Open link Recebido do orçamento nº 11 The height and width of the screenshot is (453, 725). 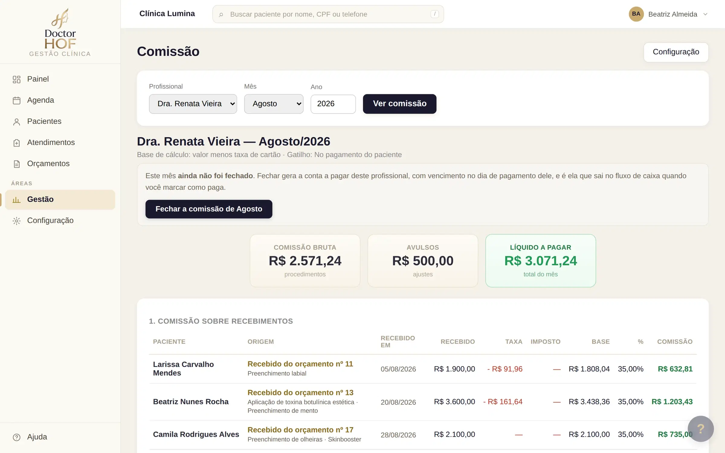(x=300, y=364)
